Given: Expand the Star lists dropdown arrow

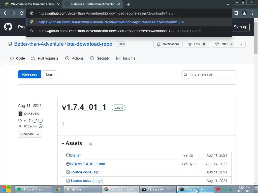Looking at the screenshot, I should click(241, 44).
